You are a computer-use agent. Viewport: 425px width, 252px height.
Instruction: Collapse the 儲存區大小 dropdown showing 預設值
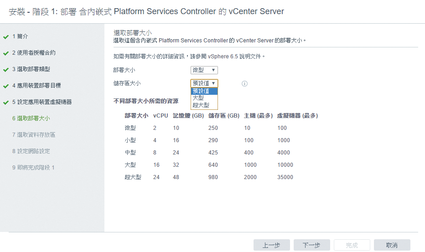pos(204,83)
